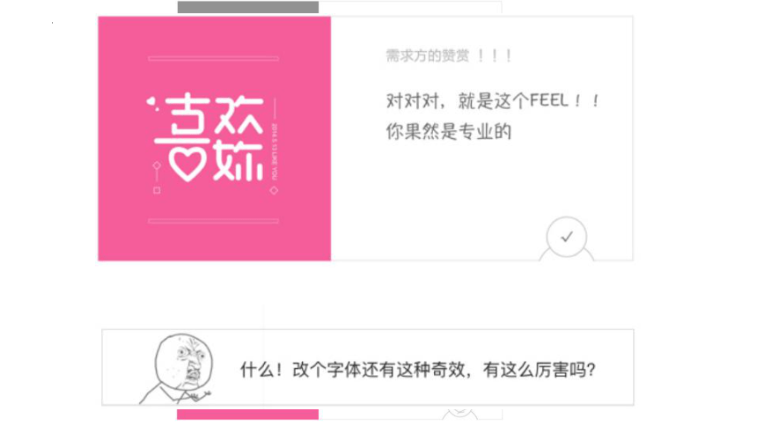The width and height of the screenshot is (757, 426).
Task: Select the heading 需求方的赞赏！！！
Action: [449, 55]
